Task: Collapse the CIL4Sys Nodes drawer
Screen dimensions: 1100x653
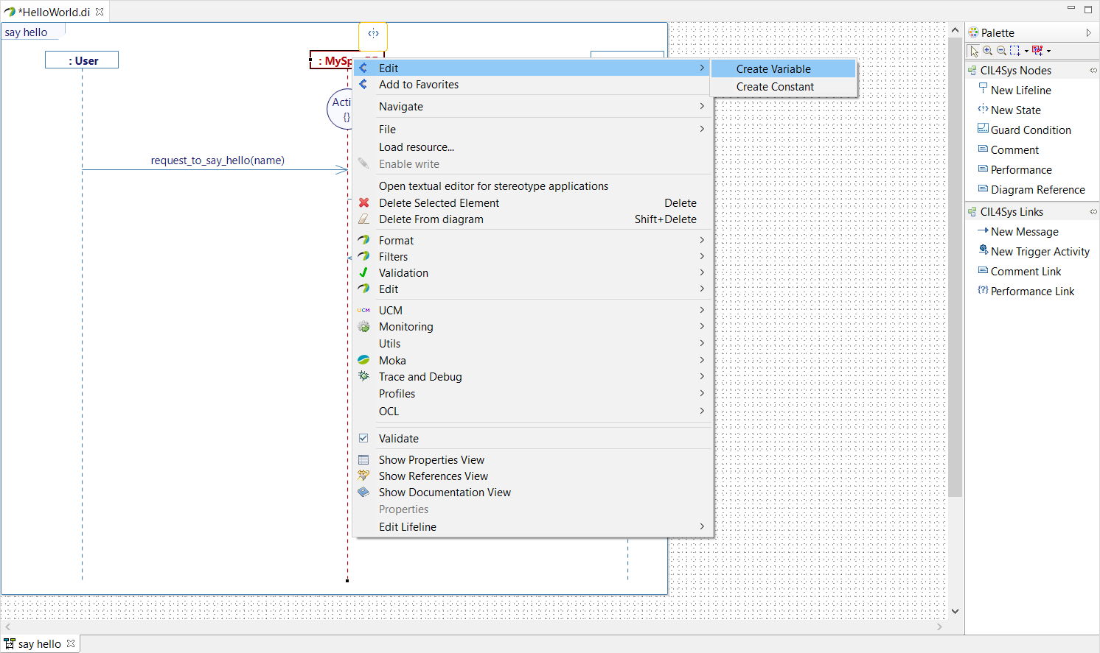Action: pyautogui.click(x=1015, y=71)
